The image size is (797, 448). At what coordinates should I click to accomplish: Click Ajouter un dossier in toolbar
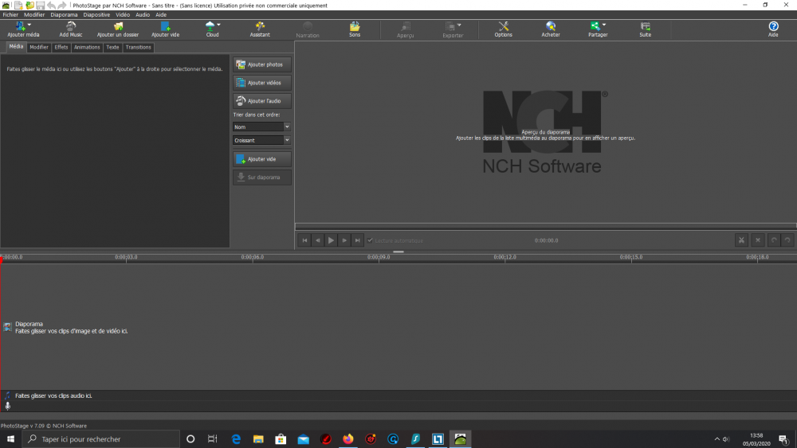(117, 29)
